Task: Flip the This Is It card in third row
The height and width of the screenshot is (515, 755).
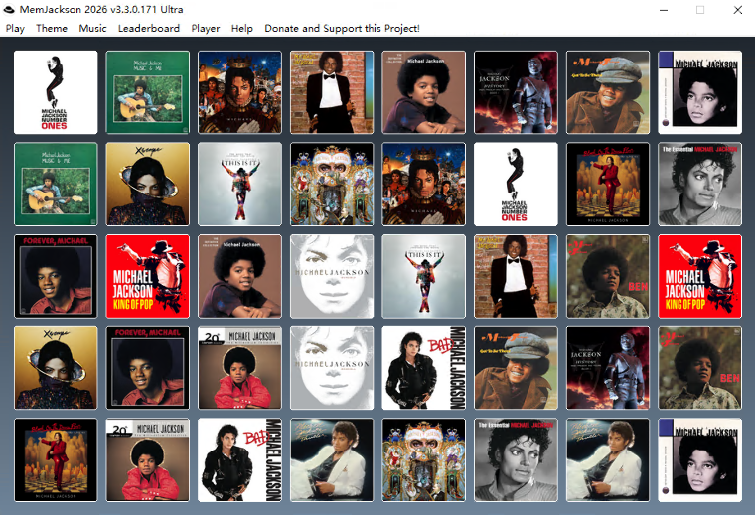Action: pyautogui.click(x=424, y=277)
